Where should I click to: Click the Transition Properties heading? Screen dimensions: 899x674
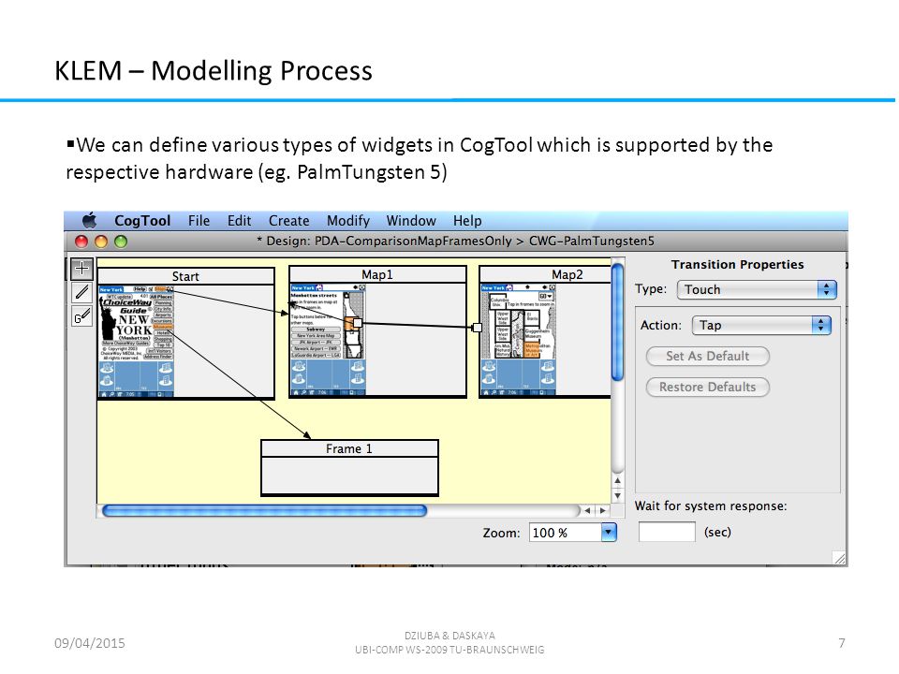(x=737, y=265)
